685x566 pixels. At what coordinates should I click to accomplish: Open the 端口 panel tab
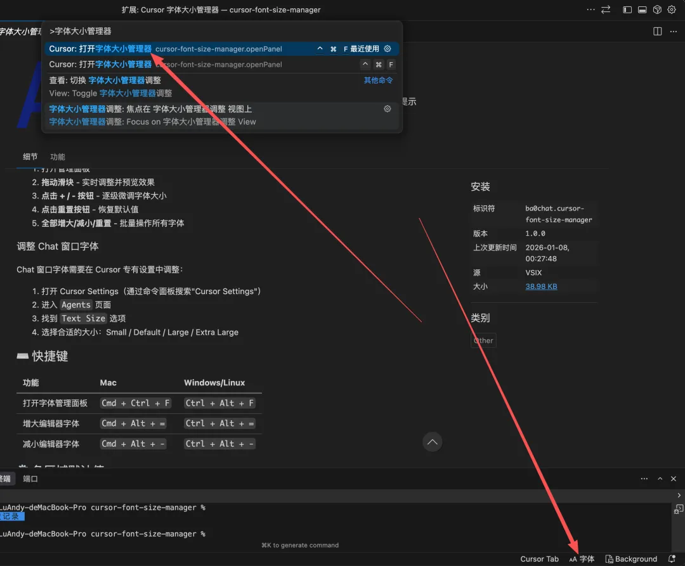(30, 479)
